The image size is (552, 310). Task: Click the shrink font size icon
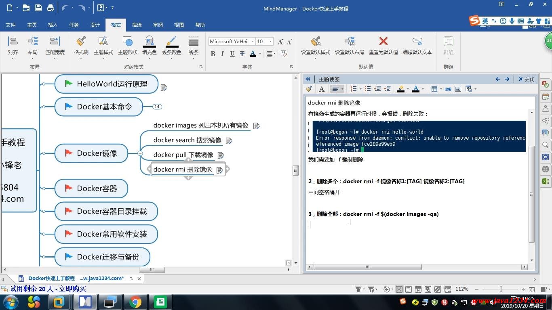(289, 42)
